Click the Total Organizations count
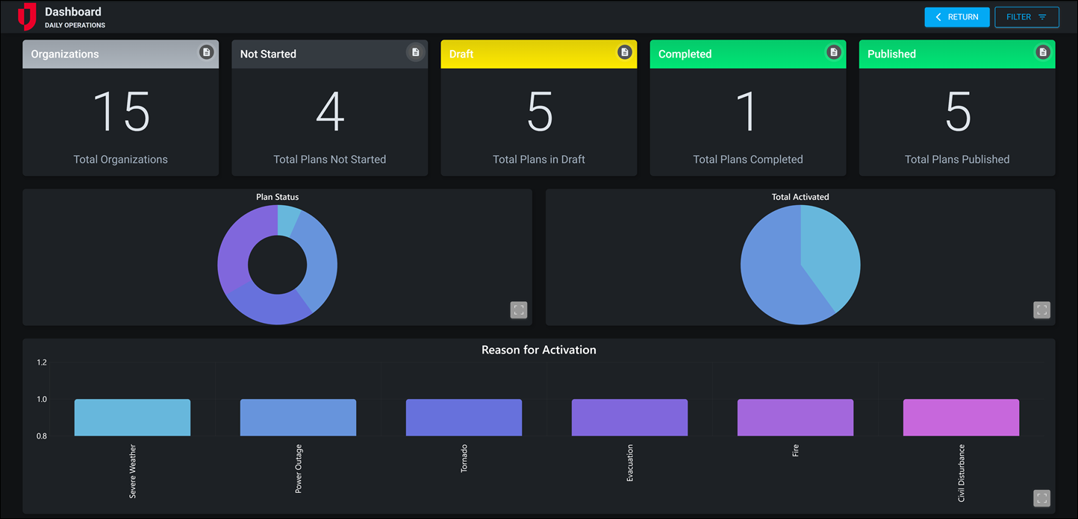 [x=120, y=112]
